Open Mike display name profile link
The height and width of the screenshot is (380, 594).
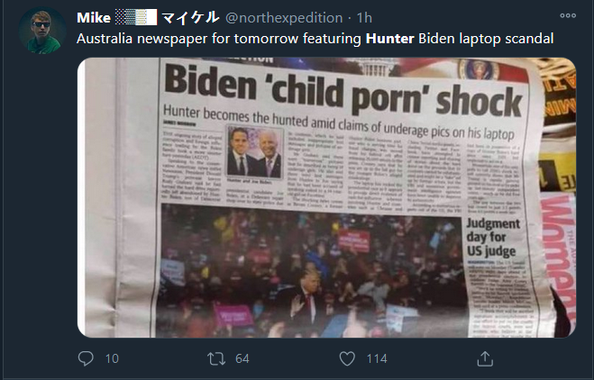[x=94, y=18]
